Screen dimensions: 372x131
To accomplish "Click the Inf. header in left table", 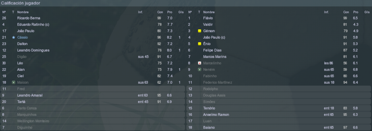I will tap(141, 12).
